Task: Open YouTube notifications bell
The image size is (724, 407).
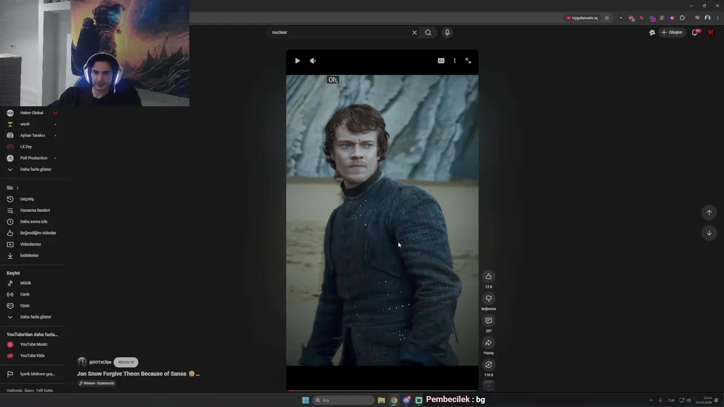Action: 695,32
